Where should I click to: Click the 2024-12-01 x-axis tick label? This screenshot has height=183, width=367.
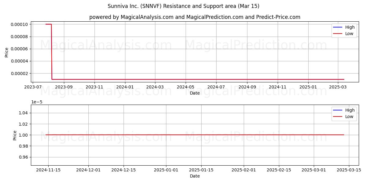pyautogui.click(x=88, y=170)
